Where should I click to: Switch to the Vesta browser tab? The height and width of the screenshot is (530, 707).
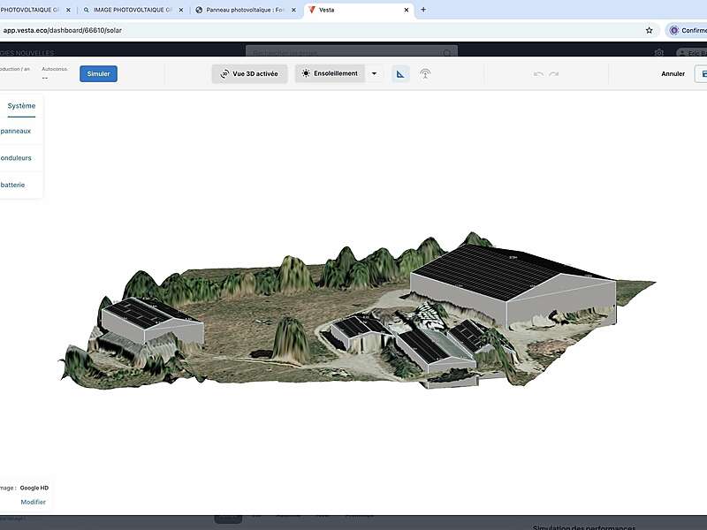pos(353,10)
